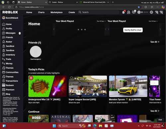Open Microsoft Edge from the taskbar
Image resolution: width=166 pixels, height=129 pixels.
click(95, 126)
